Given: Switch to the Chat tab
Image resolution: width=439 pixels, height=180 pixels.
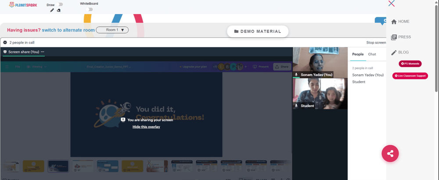Looking at the screenshot, I should 372,54.
